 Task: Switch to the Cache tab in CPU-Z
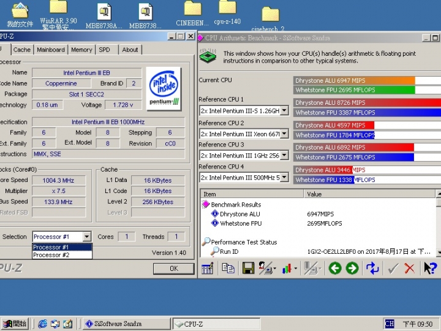[x=22, y=50]
